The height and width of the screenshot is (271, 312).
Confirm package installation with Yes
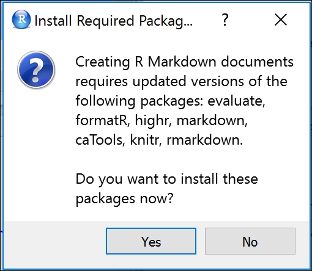[x=151, y=241]
